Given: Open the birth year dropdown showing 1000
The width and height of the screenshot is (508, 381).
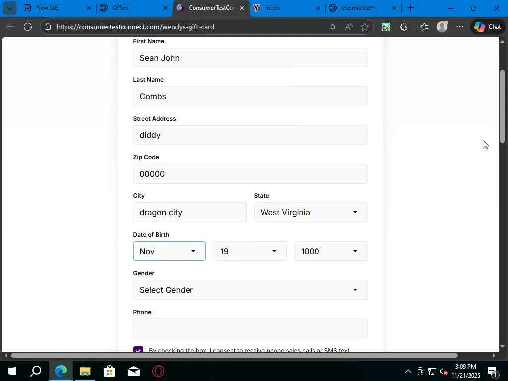Looking at the screenshot, I should click(331, 251).
